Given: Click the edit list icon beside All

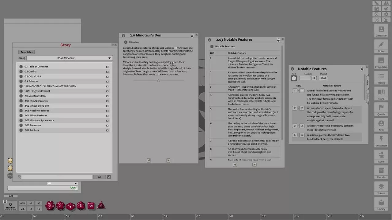Looking at the screenshot, I should (x=108, y=177).
